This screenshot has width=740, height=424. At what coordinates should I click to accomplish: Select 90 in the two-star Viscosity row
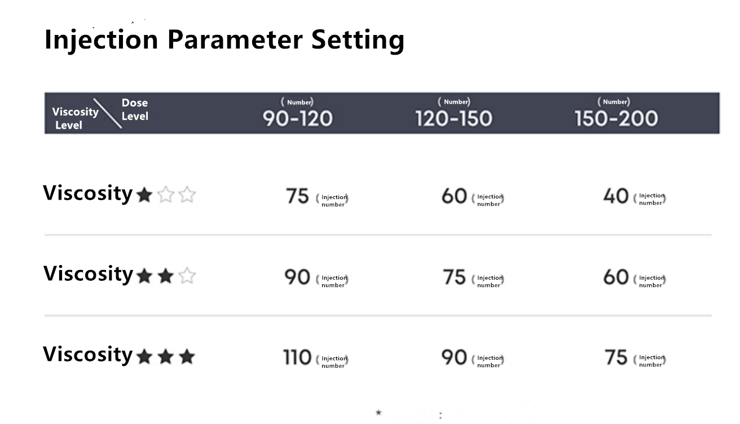[x=297, y=277]
